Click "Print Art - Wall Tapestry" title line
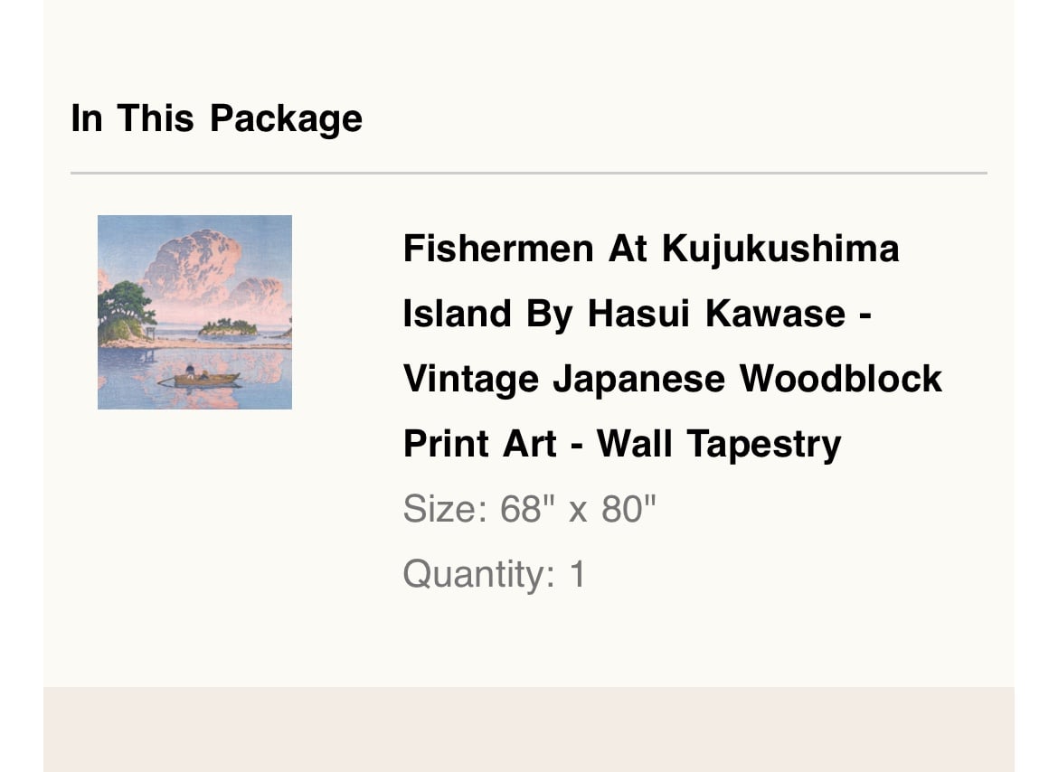1058x772 pixels. click(622, 445)
